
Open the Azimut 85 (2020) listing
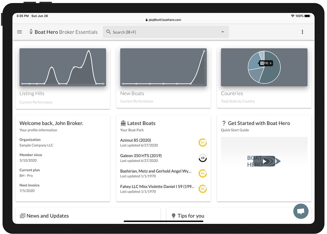tap(136, 140)
